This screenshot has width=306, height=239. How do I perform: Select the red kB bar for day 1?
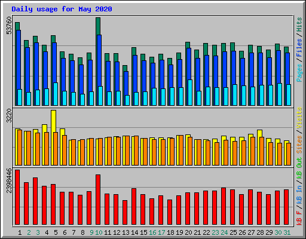click(17, 197)
